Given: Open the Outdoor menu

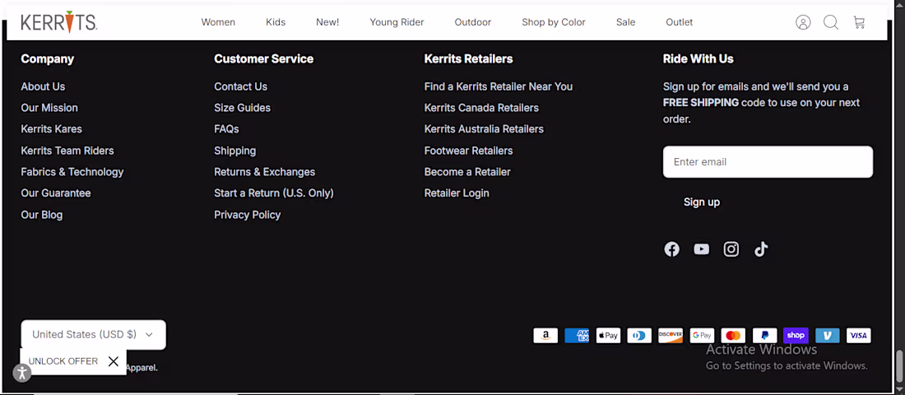Looking at the screenshot, I should [x=473, y=22].
